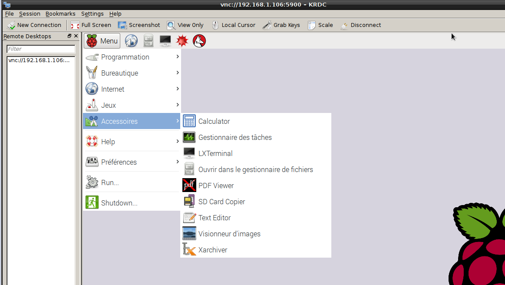Switch to Full Screen mode
The image size is (505, 285).
(91, 25)
